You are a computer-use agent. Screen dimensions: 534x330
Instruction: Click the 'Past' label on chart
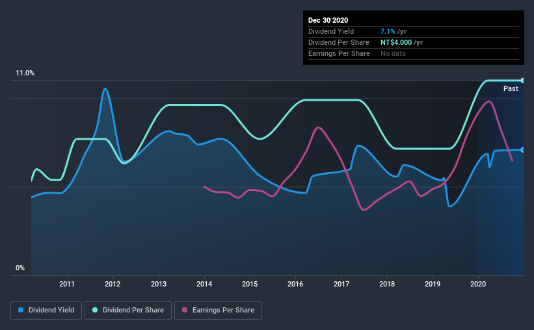(511, 89)
